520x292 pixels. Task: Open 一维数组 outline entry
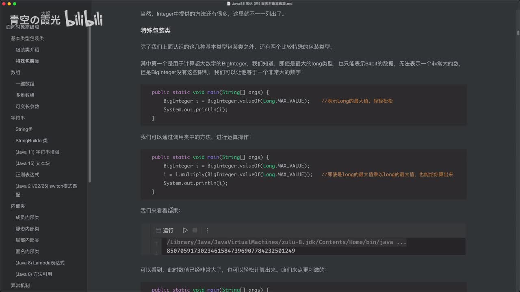coord(25,84)
